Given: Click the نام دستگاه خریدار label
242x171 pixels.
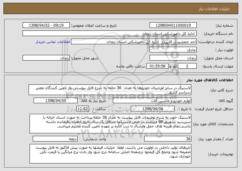Looking at the screenshot, I should [x=219, y=34].
